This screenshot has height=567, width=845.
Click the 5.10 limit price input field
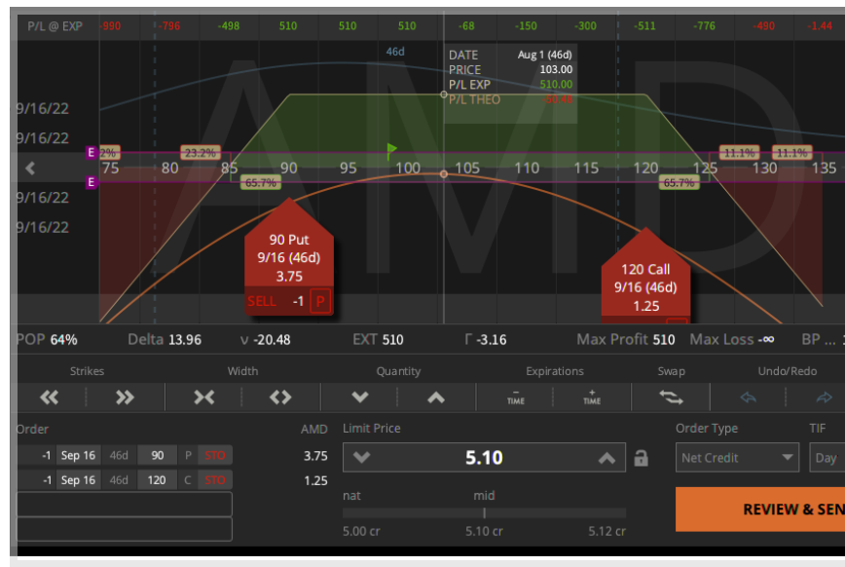pyautogui.click(x=484, y=457)
